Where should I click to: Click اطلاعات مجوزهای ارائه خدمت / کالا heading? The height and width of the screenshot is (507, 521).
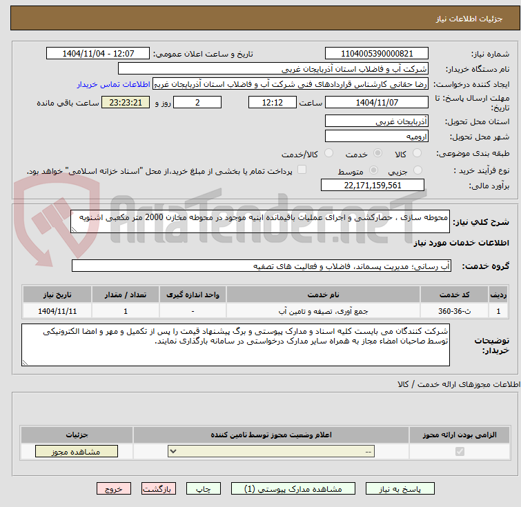[x=458, y=384]
